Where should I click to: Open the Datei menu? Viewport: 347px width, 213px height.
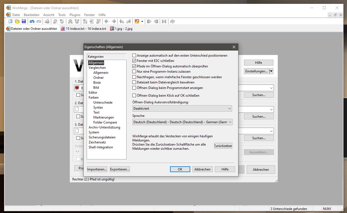(16, 15)
